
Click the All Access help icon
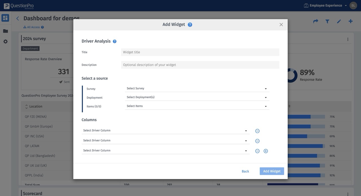(x=42, y=27)
